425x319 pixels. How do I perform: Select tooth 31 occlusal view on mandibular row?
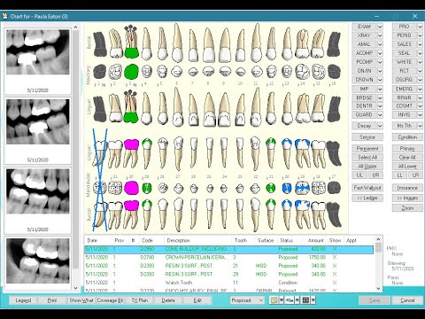pos(115,188)
